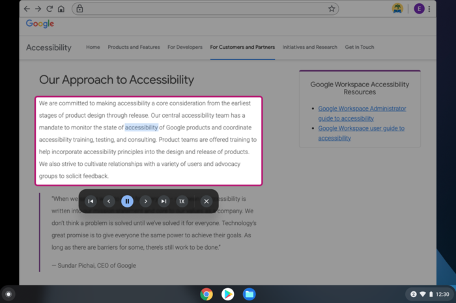This screenshot has width=456, height=303.
Task: Open the Files app from shelf
Action: click(249, 295)
